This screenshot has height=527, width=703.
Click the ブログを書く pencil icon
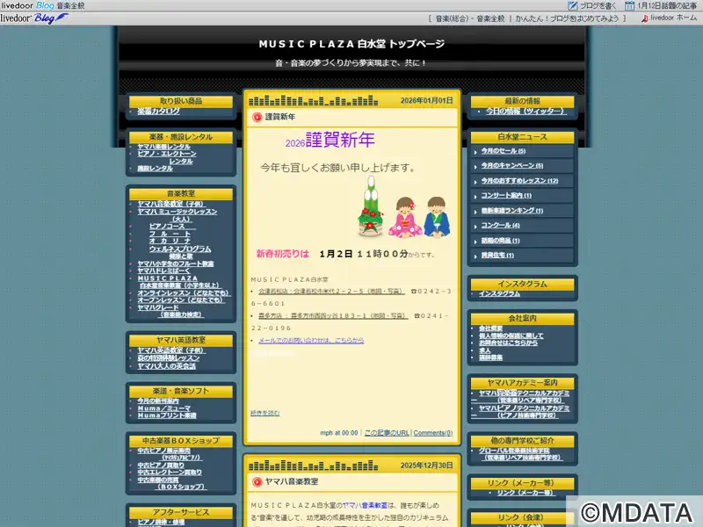[573, 6]
